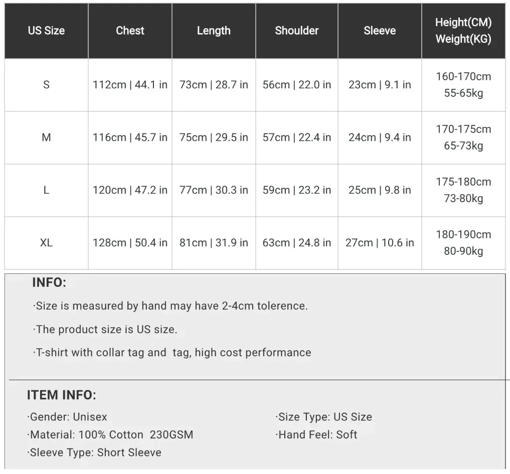Select the Height(CM) Weight(KG) header

click(x=463, y=31)
